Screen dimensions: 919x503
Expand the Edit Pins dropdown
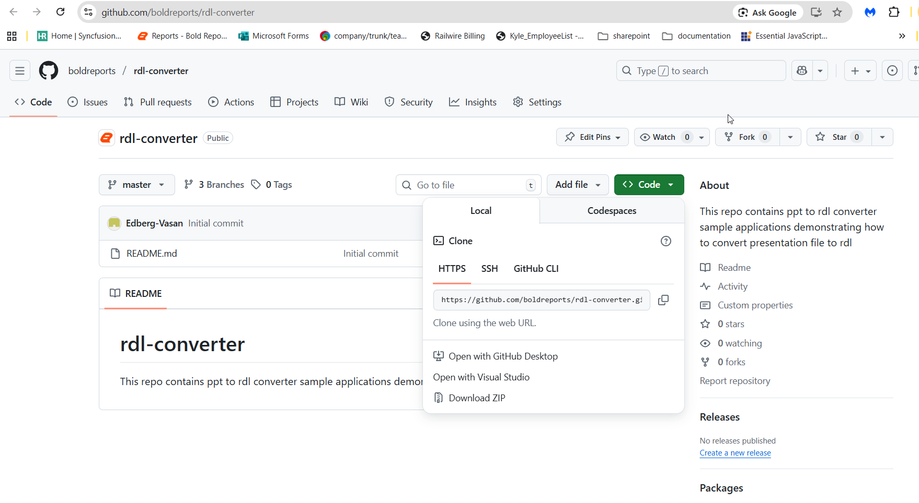592,137
